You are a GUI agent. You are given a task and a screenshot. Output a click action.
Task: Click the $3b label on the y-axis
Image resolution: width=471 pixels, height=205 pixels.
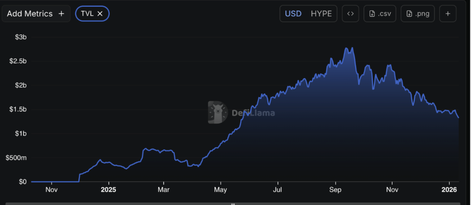click(21, 37)
